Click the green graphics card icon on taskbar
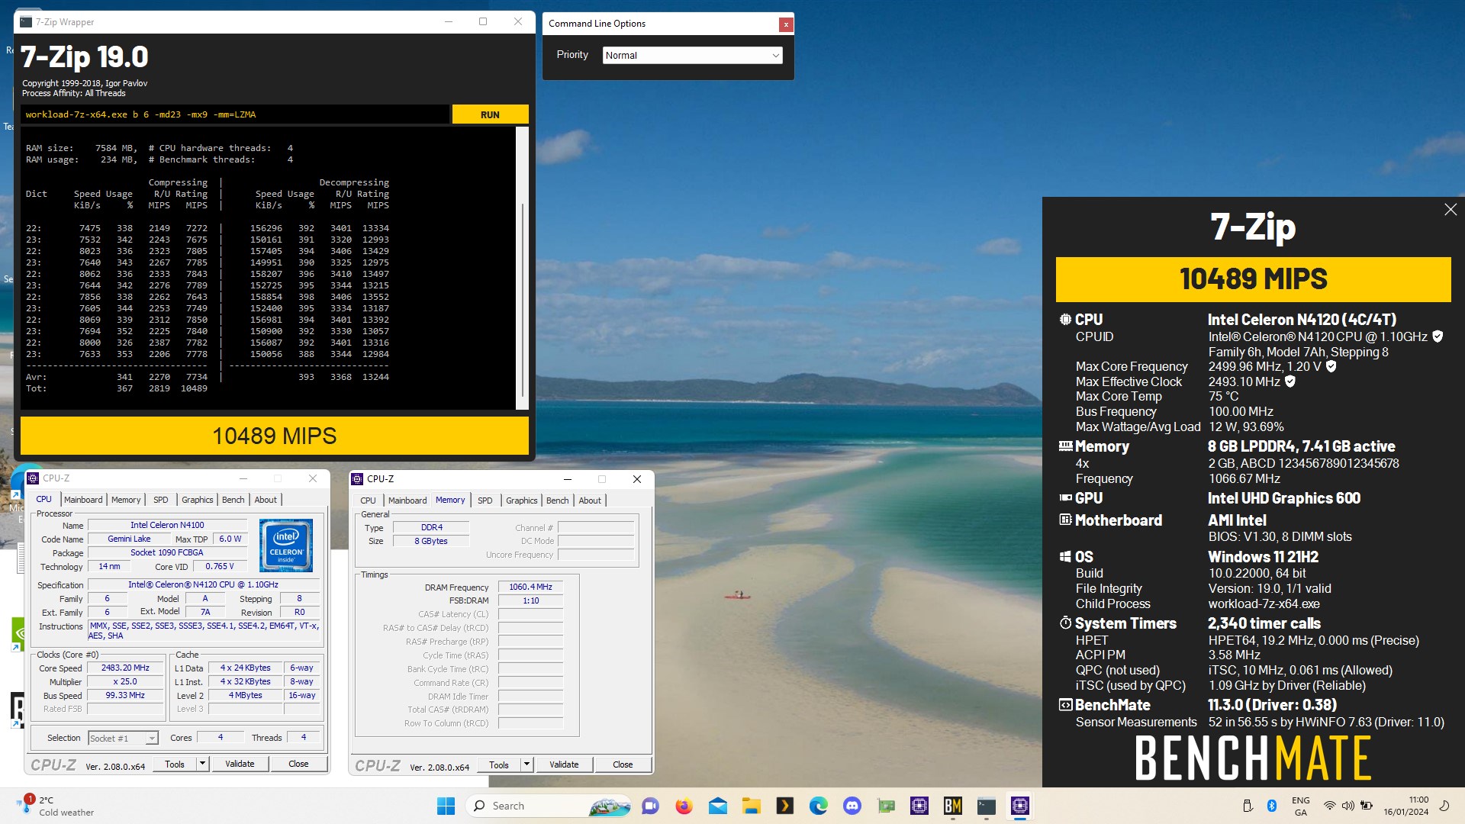The width and height of the screenshot is (1465, 824). point(885,806)
